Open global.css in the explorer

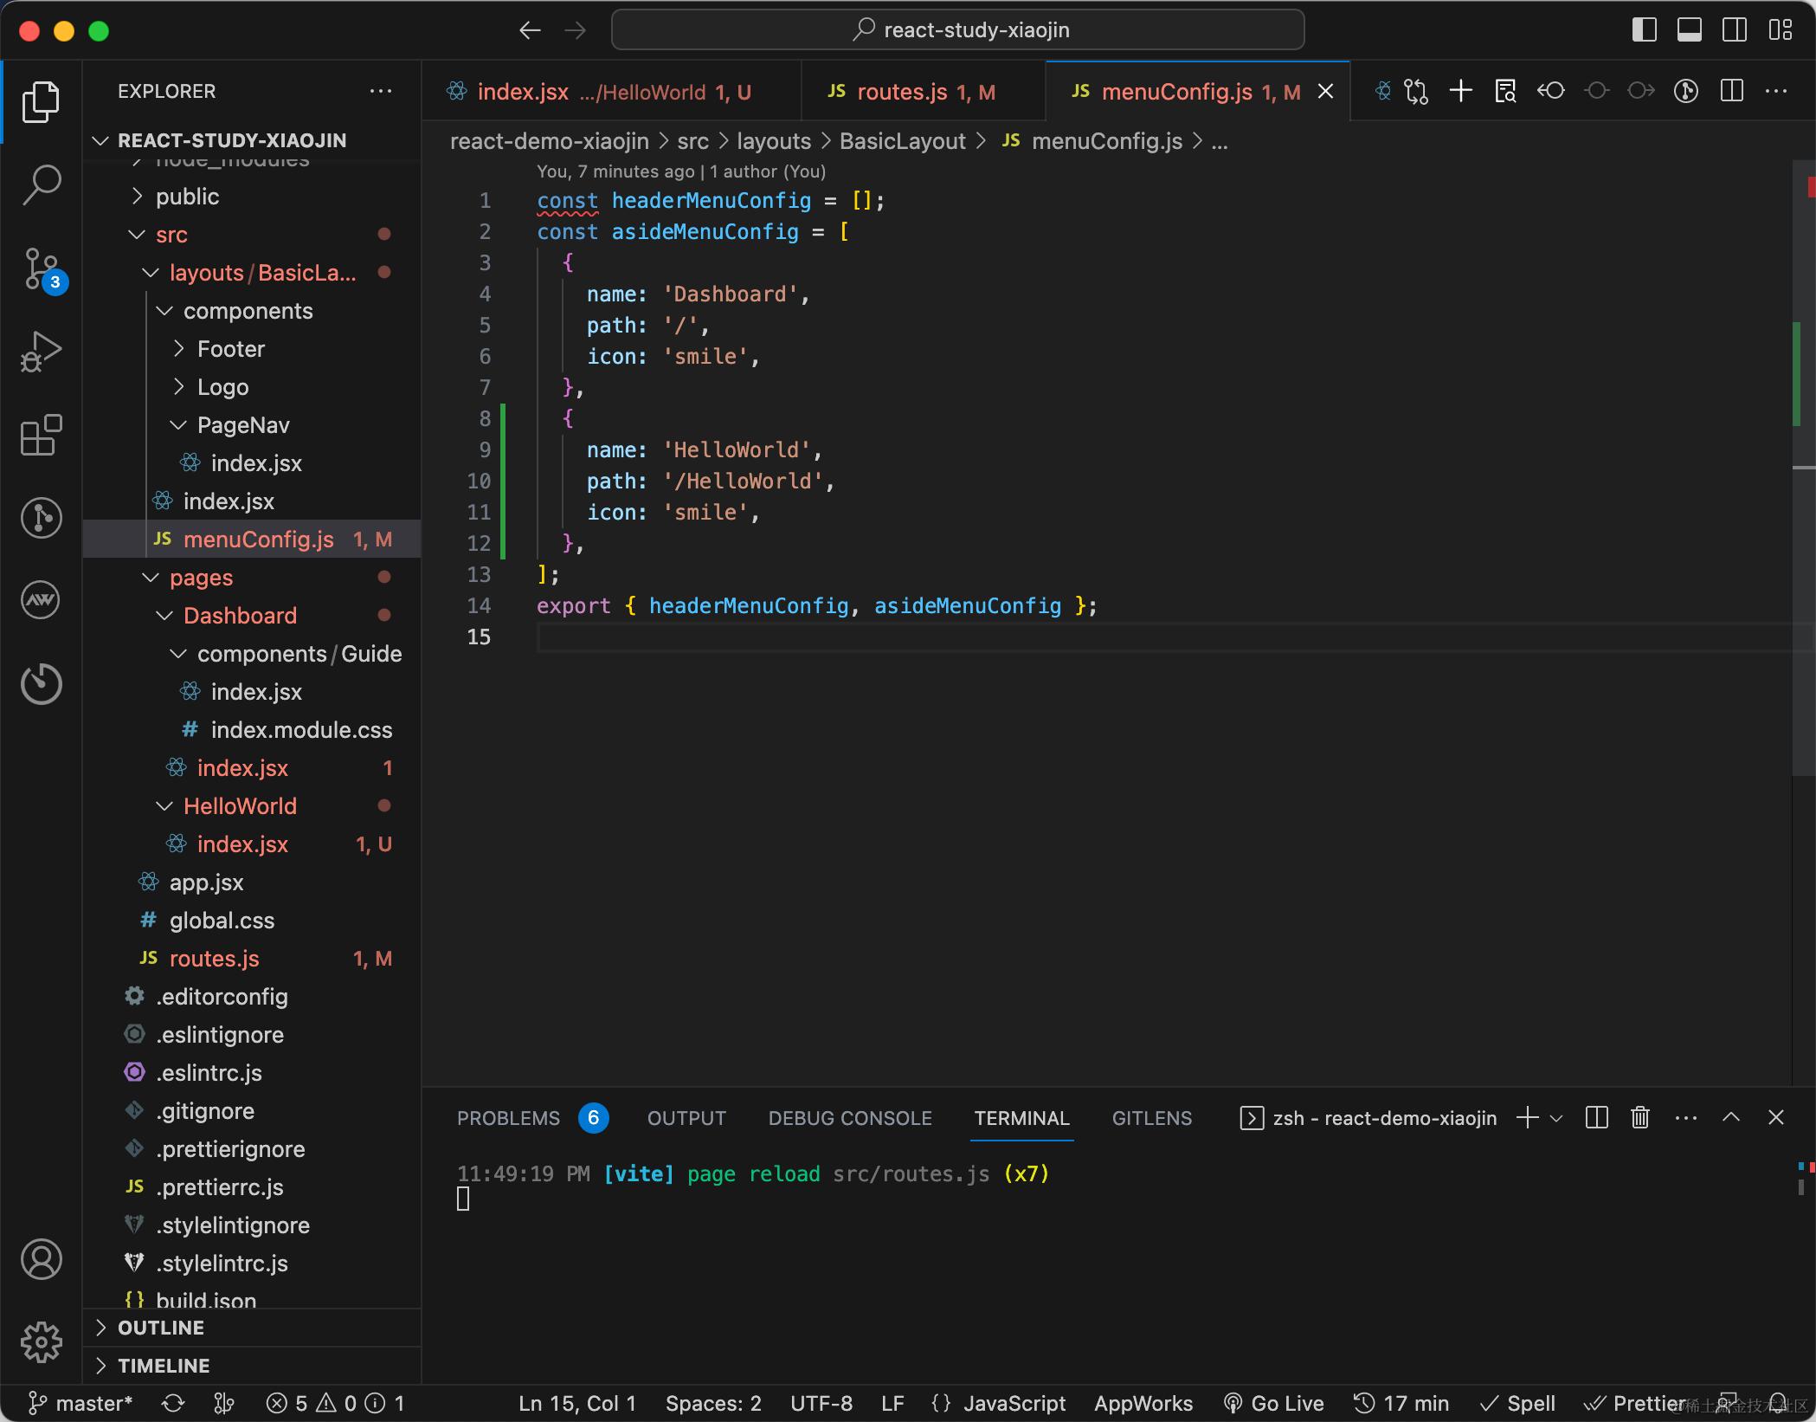tap(222, 921)
